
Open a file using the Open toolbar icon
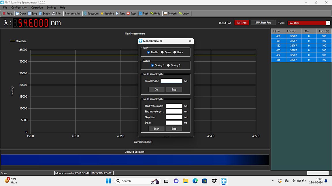(17, 13)
